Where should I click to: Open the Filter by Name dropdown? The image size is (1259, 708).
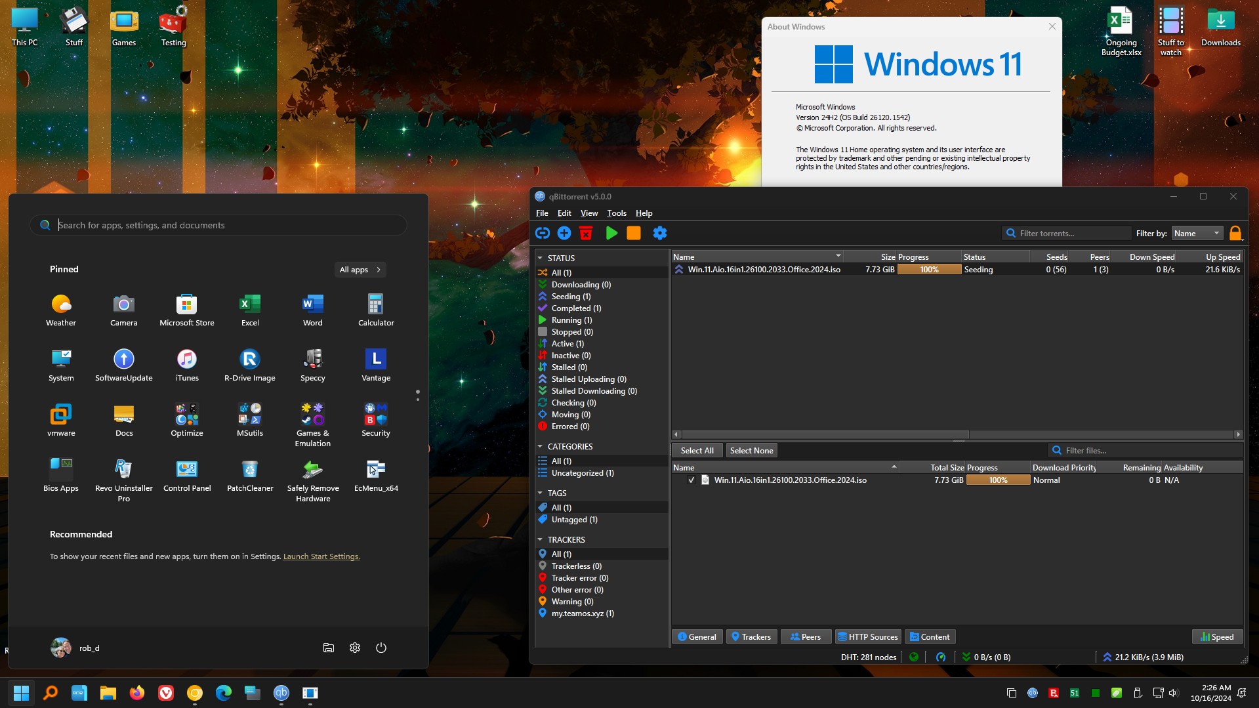1197,233
